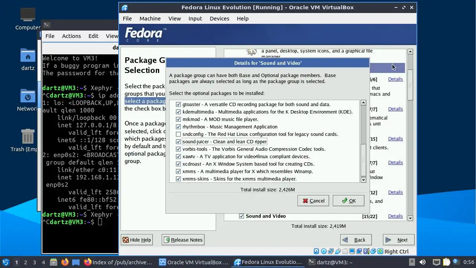Click the eject tray icon

click(x=412, y=262)
